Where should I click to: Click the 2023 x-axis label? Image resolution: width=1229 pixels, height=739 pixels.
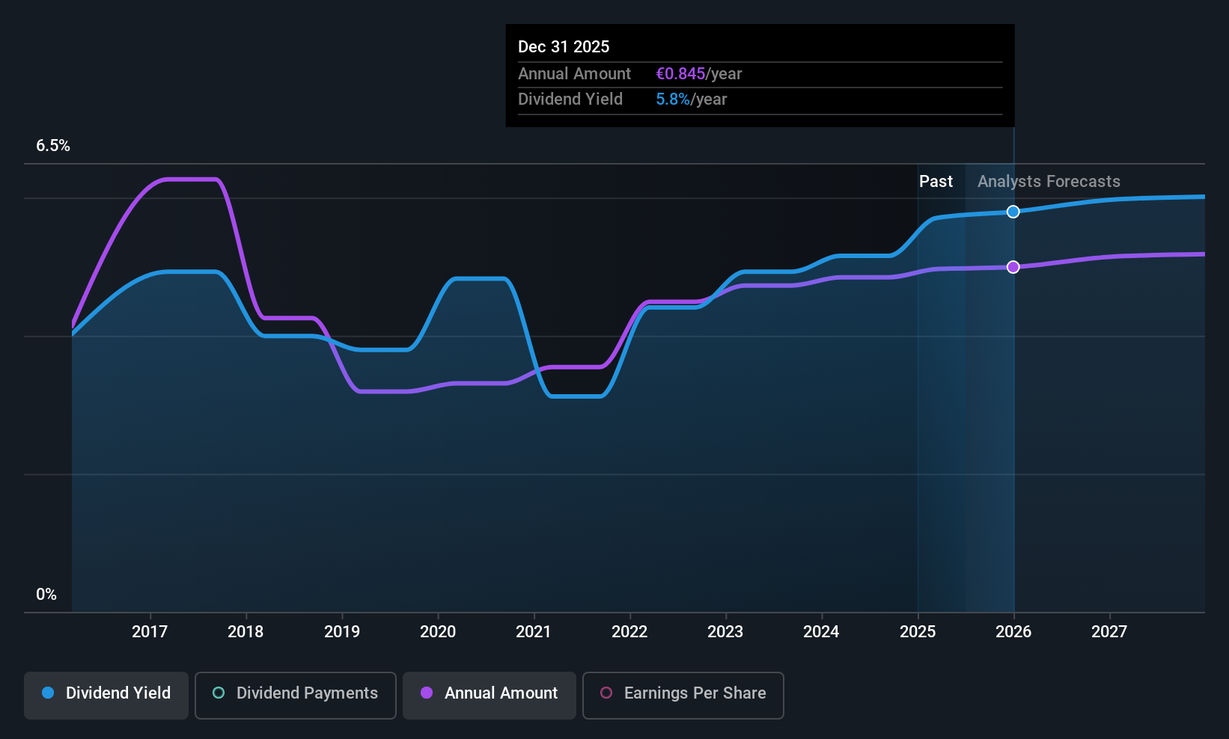point(725,631)
